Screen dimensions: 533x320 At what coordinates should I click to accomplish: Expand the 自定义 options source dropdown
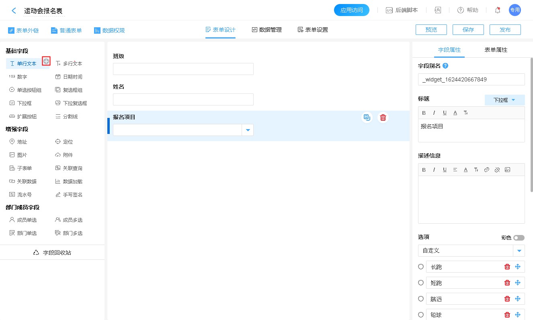click(519, 251)
